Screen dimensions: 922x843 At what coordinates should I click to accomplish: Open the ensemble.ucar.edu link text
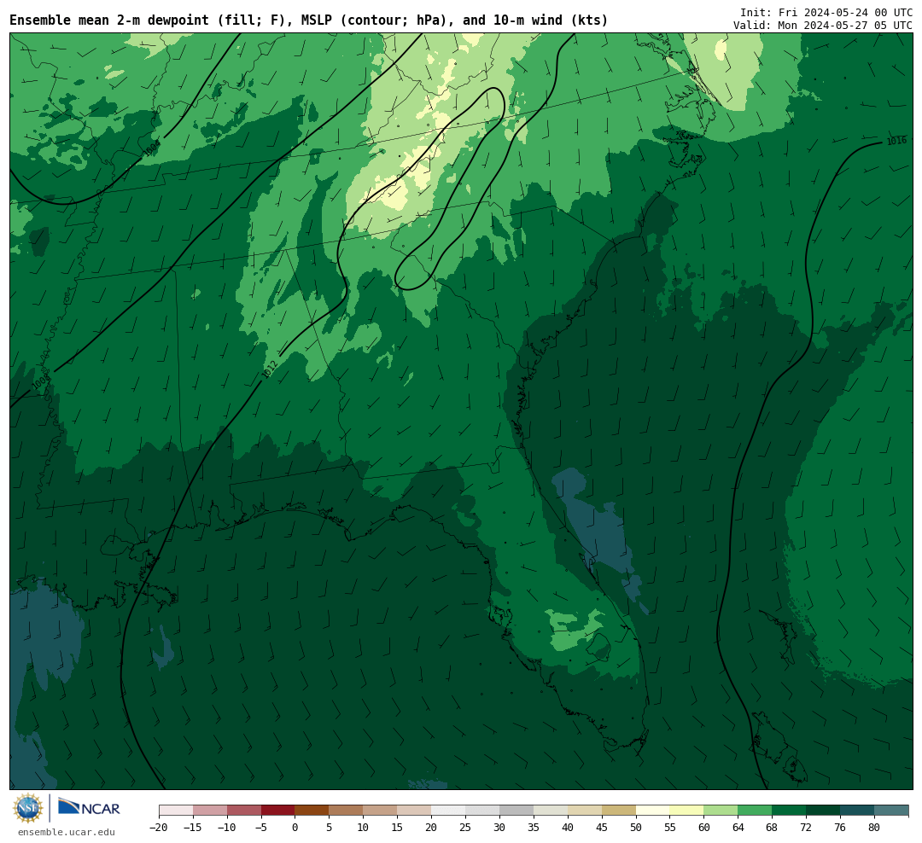(x=67, y=832)
